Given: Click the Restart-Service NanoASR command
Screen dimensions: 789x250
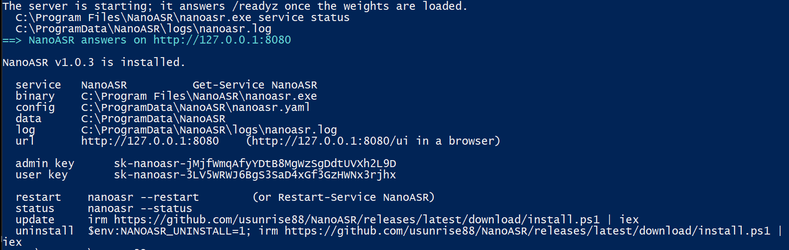Looking at the screenshot, I should coord(353,198).
